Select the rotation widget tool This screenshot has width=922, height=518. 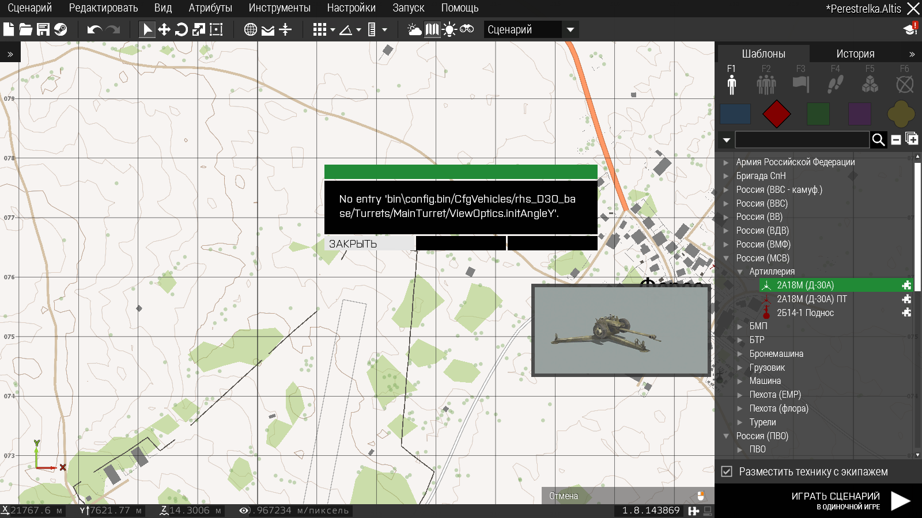click(x=182, y=29)
